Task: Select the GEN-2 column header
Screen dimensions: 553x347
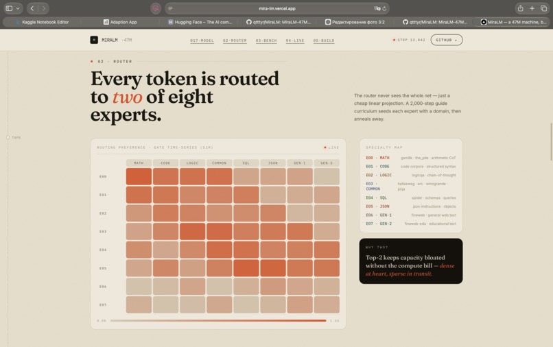Action: point(327,163)
